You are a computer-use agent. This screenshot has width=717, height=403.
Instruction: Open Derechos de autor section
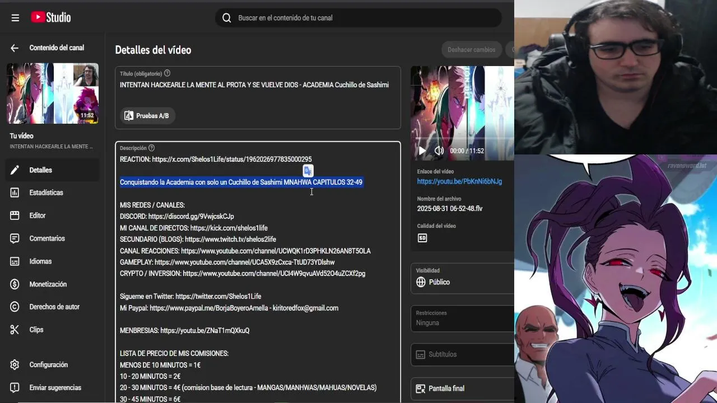[52, 307]
